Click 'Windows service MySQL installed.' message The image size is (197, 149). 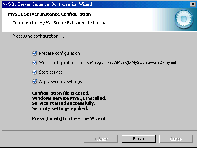69,98
